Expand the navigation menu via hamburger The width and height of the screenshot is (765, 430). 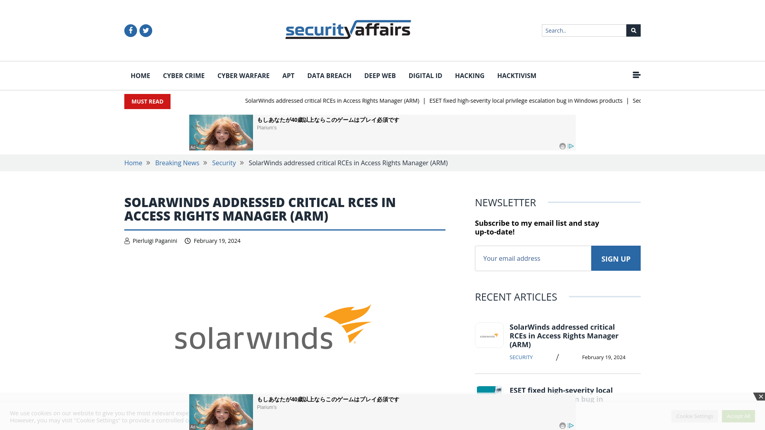coord(636,75)
